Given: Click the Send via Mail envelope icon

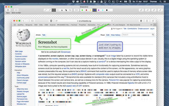Looking at the screenshot, I should click(16, 10).
